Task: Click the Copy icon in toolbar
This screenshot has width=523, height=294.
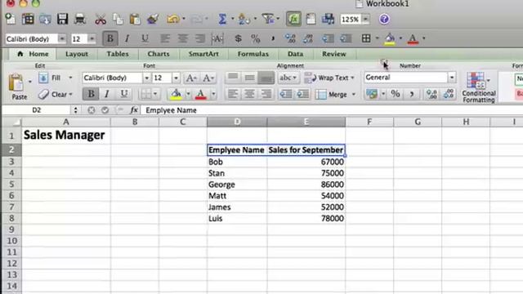Action: tap(118, 19)
